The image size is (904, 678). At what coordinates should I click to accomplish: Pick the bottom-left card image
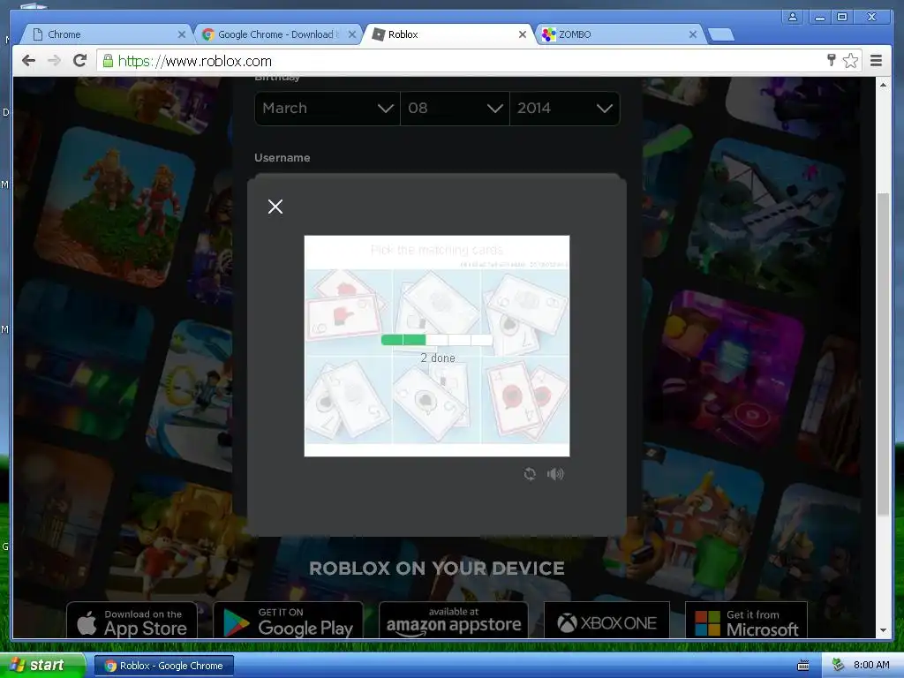pos(348,400)
